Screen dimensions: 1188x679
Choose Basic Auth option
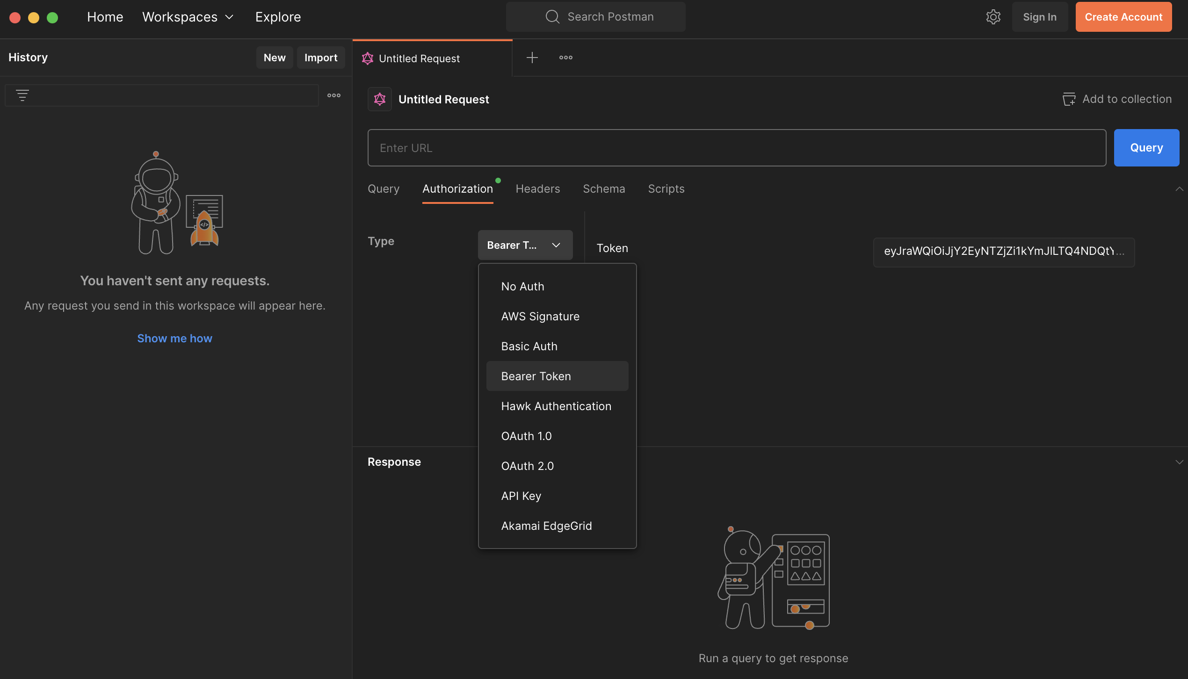529,346
